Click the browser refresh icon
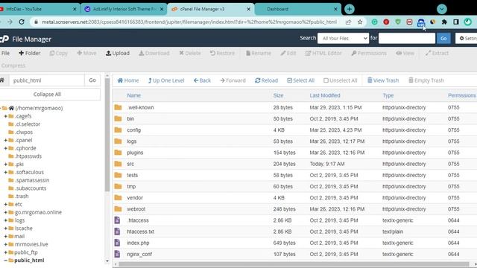This screenshot has height=268, width=477. [x=22, y=22]
